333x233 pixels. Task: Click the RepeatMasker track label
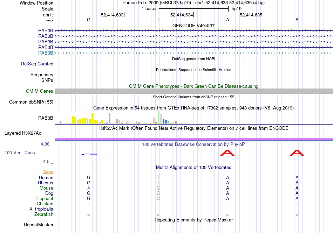pyautogui.click(x=39, y=225)
